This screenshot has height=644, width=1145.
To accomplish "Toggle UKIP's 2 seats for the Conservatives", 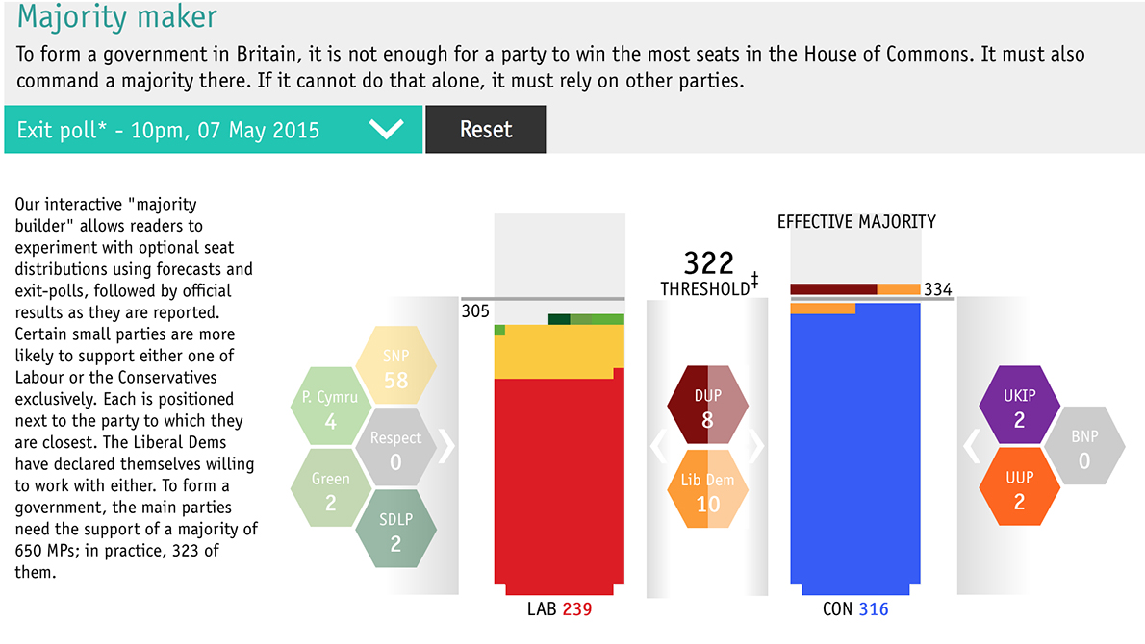I will 1020,403.
